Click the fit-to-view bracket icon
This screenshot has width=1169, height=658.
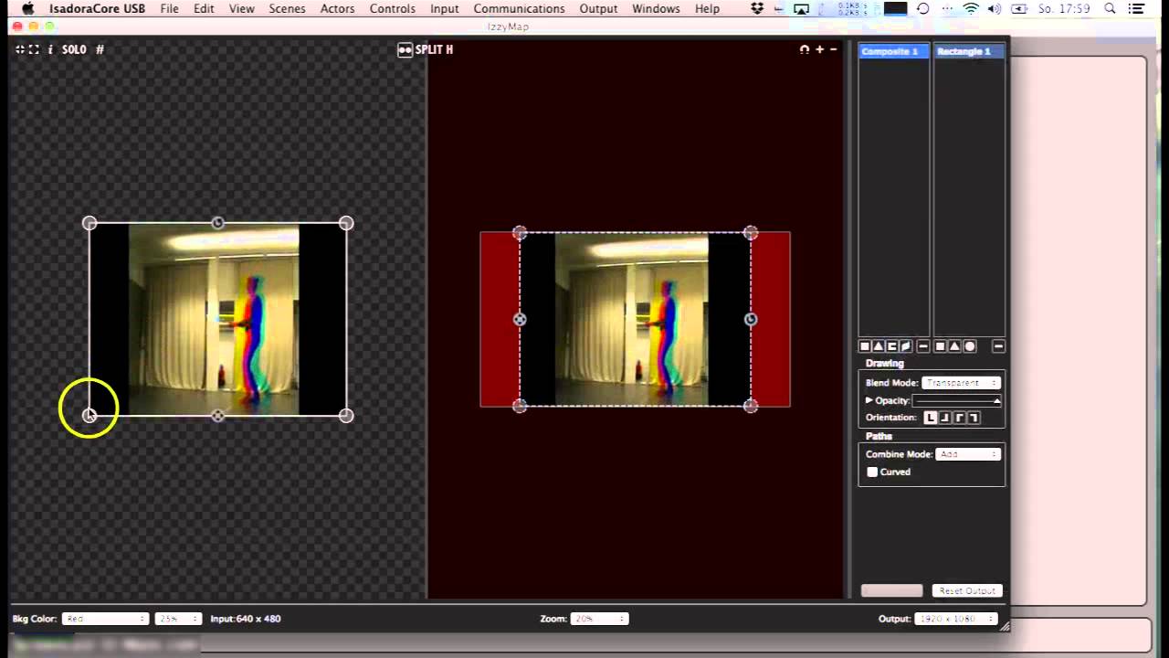(34, 49)
